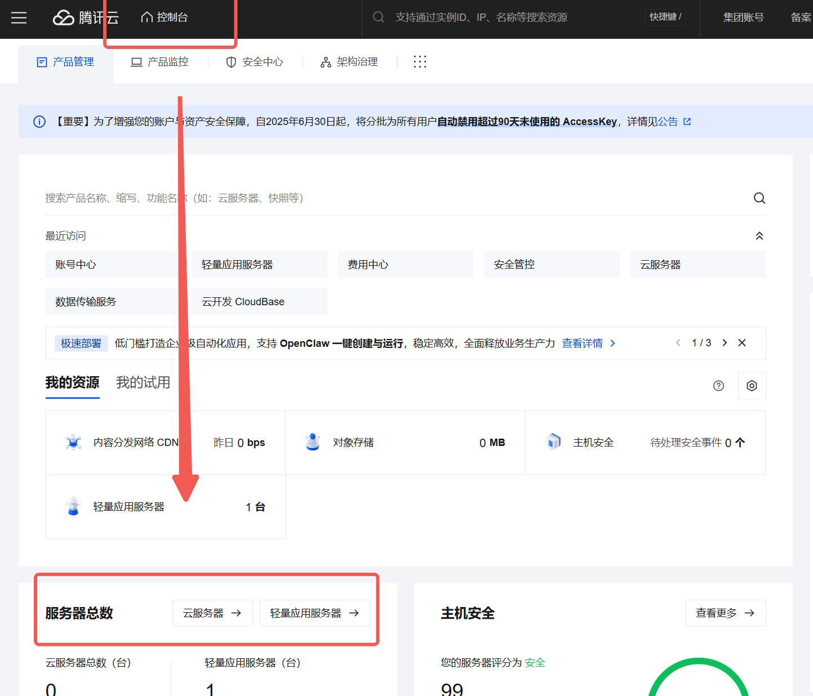Select the 我的资源 tab
The width and height of the screenshot is (813, 696).
(72, 383)
